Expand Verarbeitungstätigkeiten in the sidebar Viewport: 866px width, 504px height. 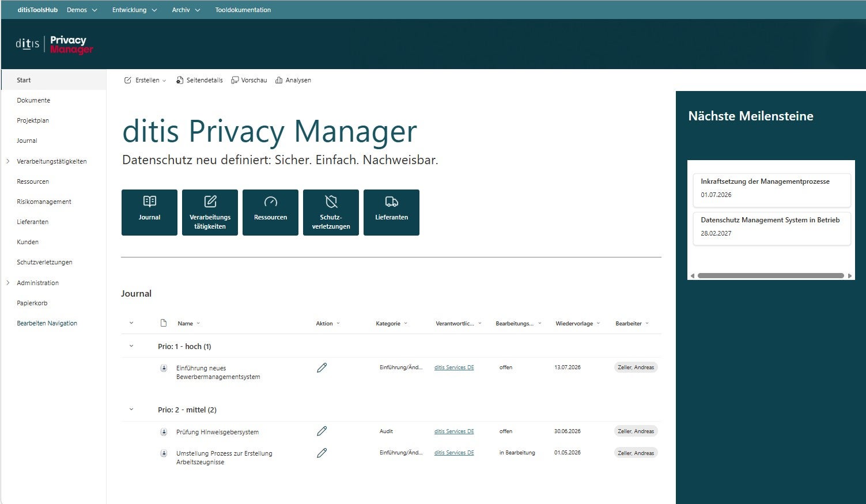8,161
